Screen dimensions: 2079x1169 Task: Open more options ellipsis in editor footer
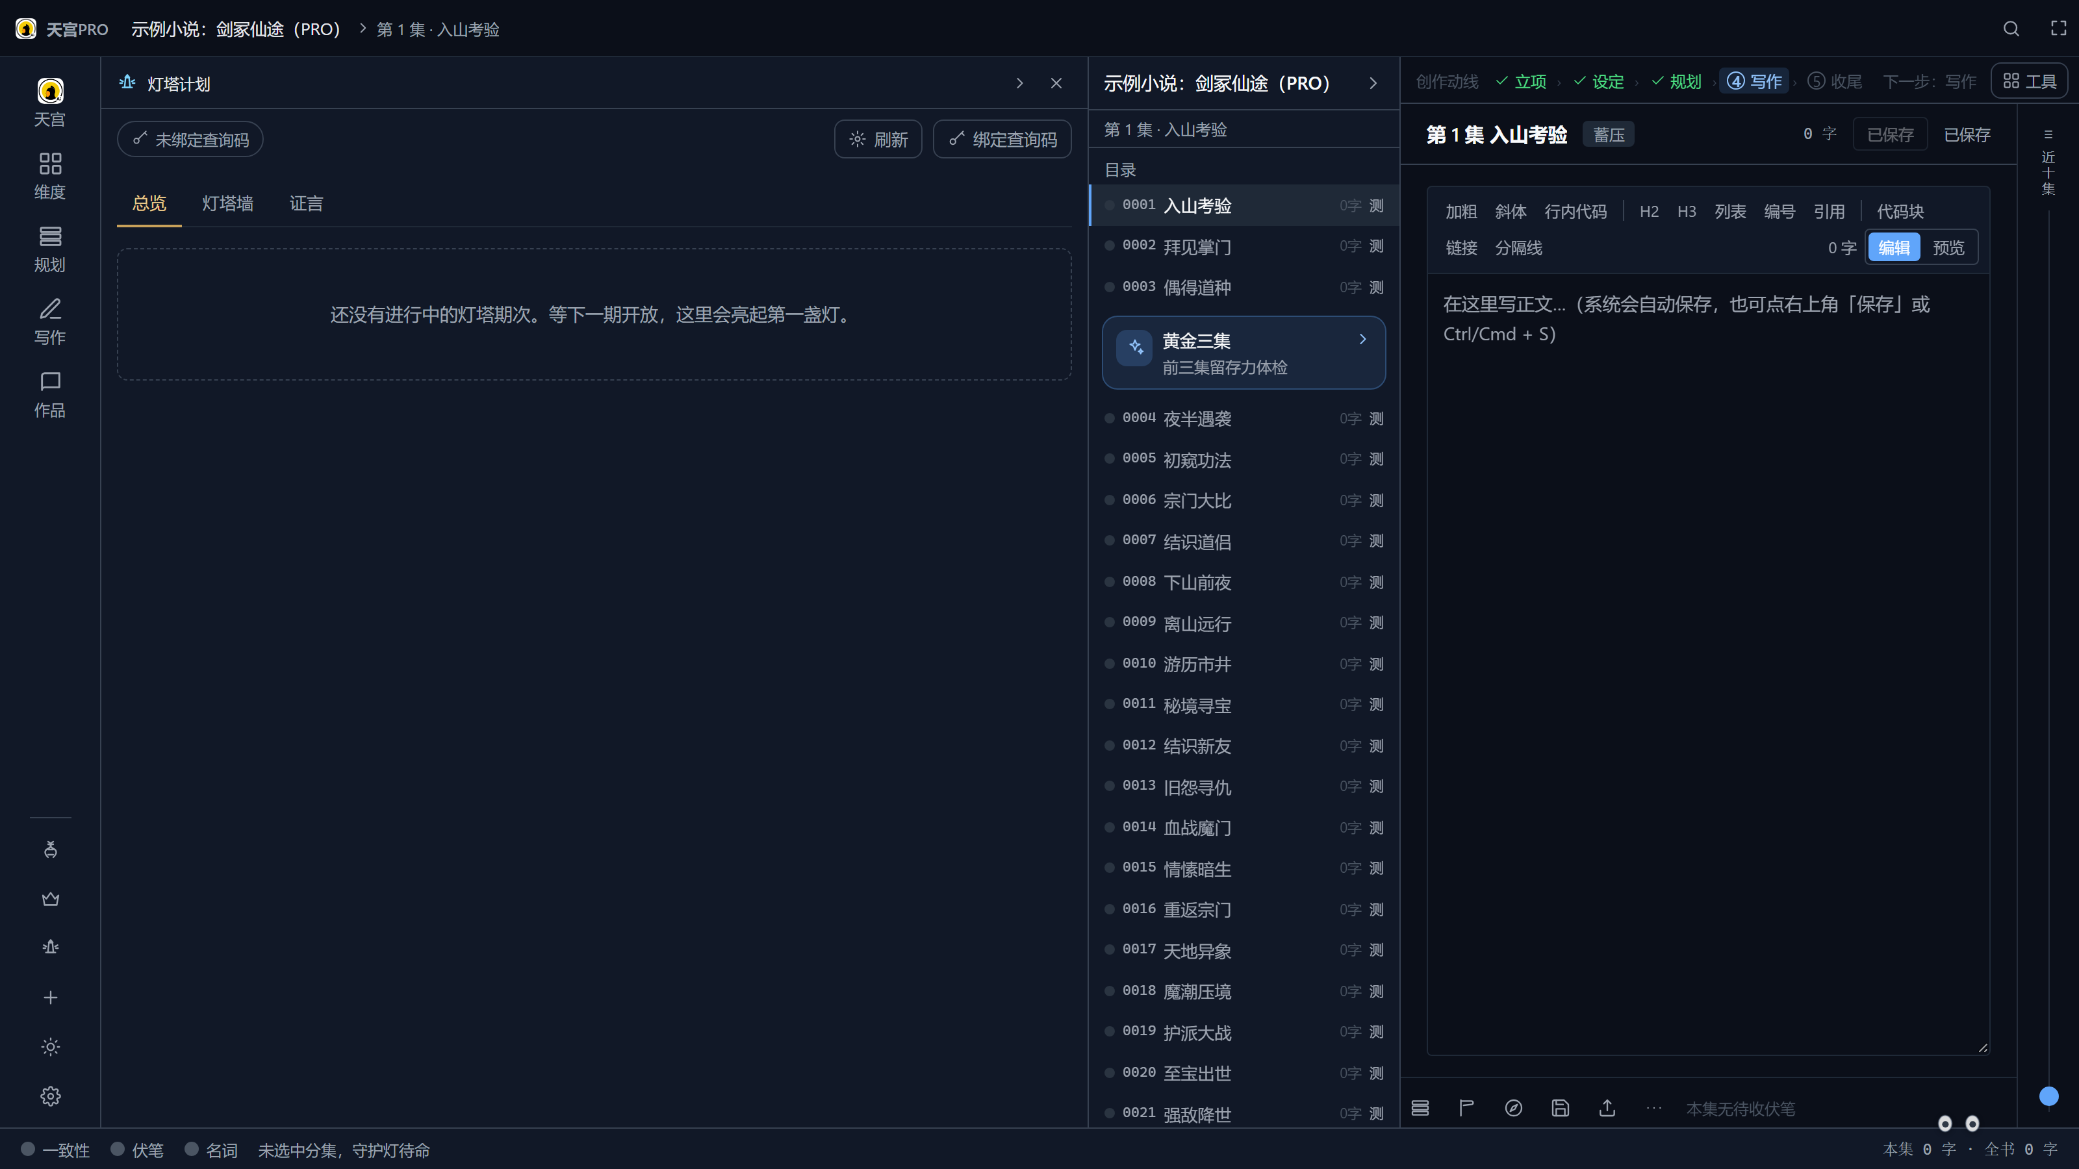click(x=1653, y=1108)
